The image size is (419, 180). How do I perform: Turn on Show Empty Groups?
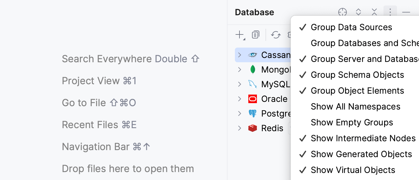(352, 122)
